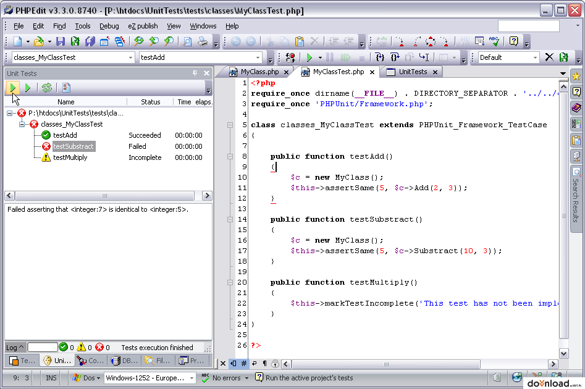Image resolution: width=585 pixels, height=389 pixels.
Task: Click the Close all documents toolbar icon
Action: [119, 41]
